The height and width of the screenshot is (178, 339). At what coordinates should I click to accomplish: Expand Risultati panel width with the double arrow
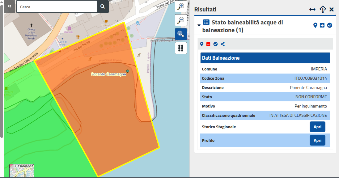point(312,10)
